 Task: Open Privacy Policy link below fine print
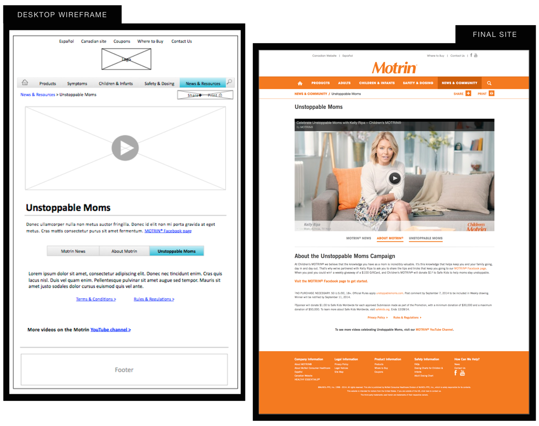pyautogui.click(x=377, y=318)
